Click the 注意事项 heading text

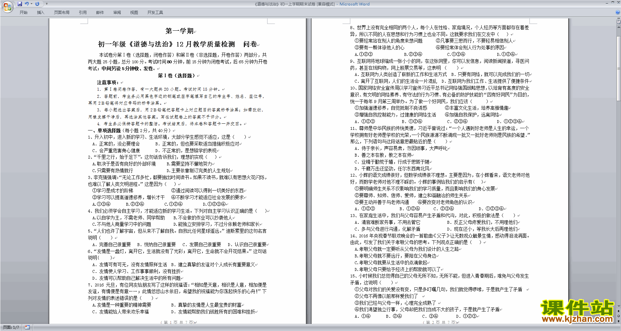coord(108,82)
